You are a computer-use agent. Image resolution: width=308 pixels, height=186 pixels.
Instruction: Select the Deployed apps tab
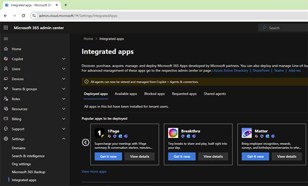96,94
